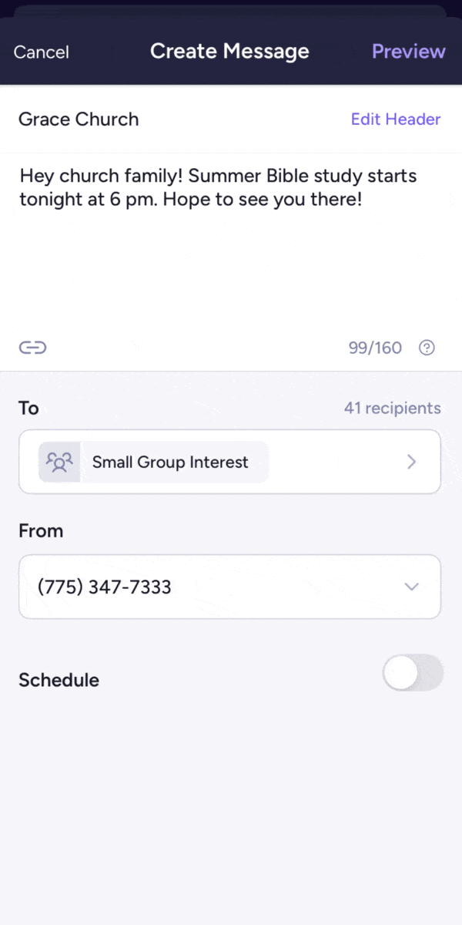The height and width of the screenshot is (925, 462).
Task: Tap the 99/160 character counter
Action: coord(375,348)
